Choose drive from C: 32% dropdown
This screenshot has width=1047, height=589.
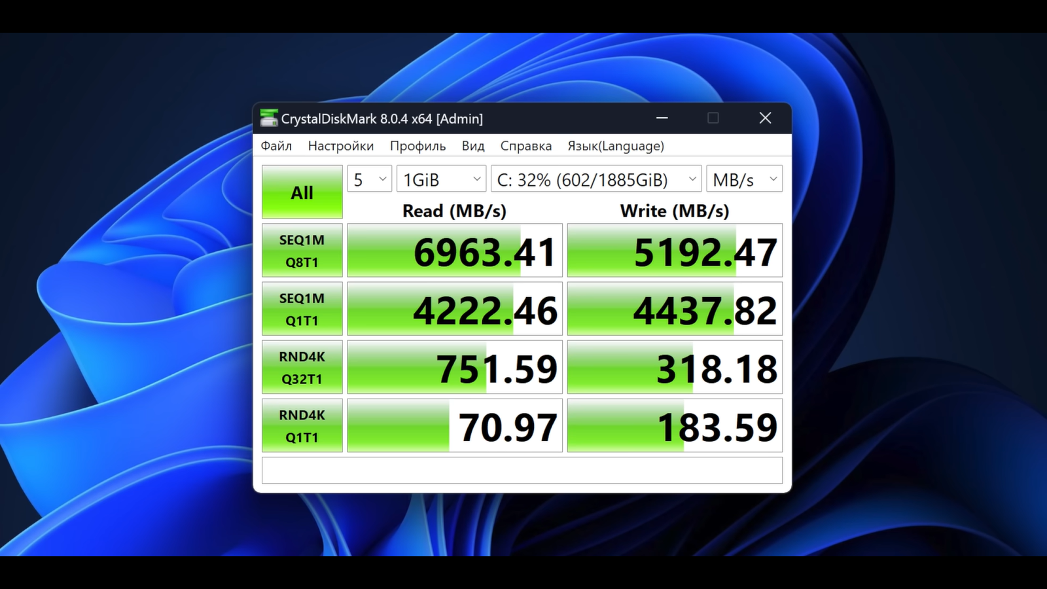pos(595,179)
